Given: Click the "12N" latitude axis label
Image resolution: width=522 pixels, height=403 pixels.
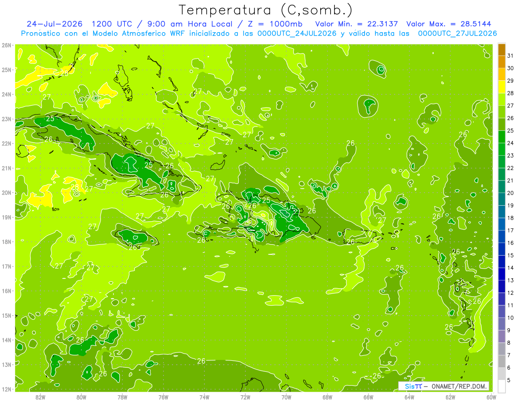Looking at the screenshot, I should [x=7, y=389].
